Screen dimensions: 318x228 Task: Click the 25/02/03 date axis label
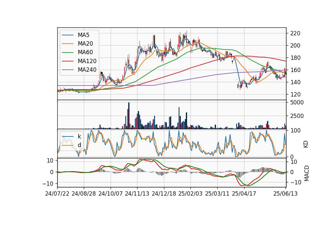190,194
